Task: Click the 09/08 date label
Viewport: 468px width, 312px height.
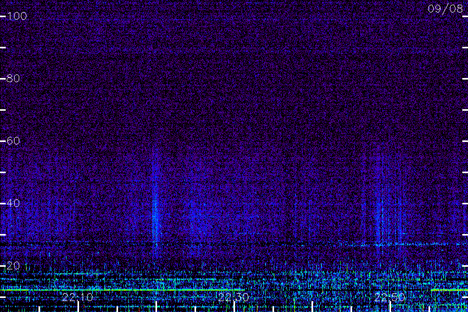Action: click(445, 9)
